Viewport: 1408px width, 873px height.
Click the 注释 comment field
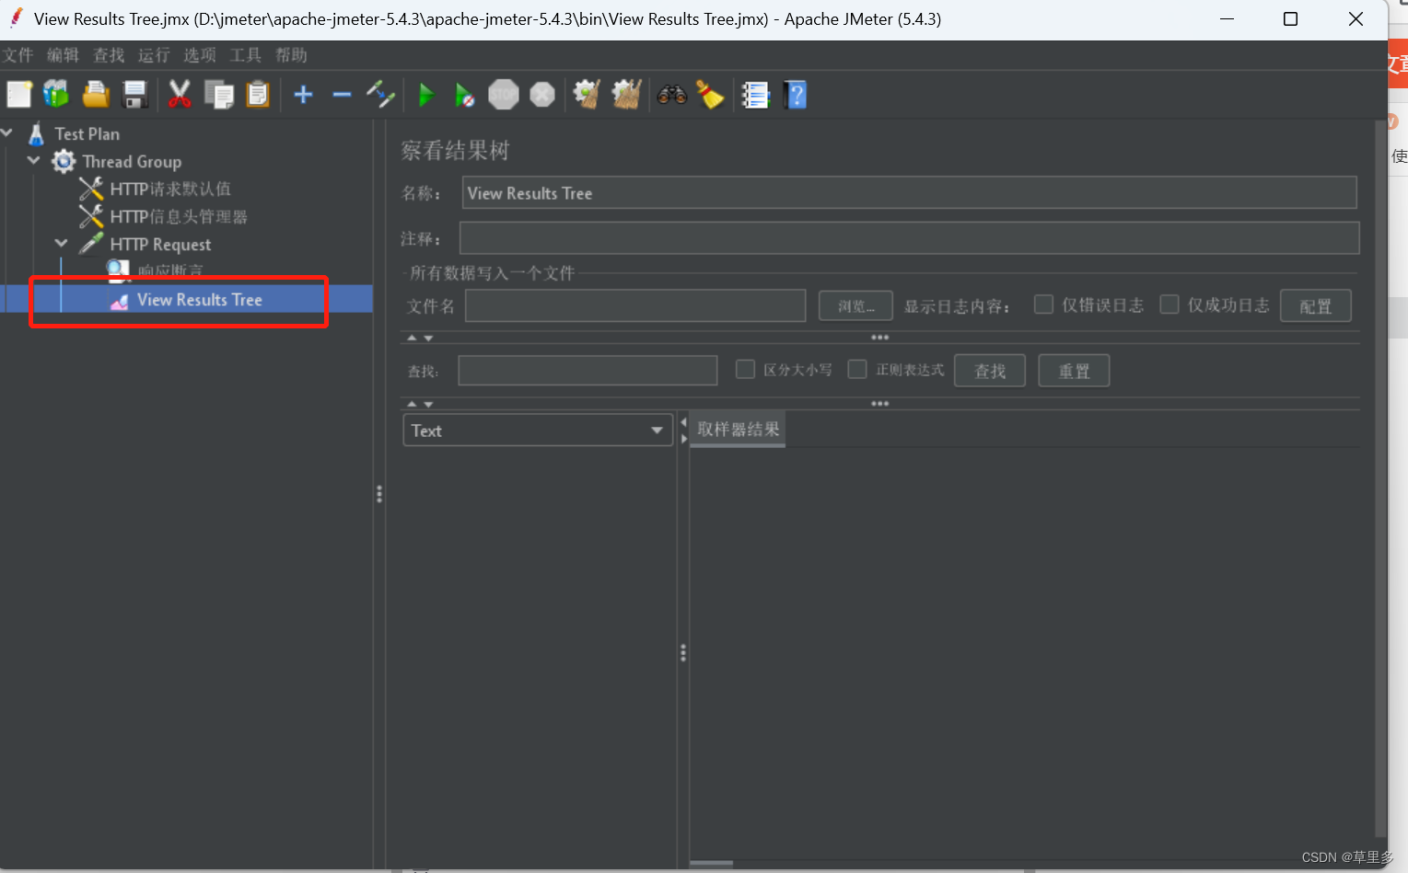click(x=909, y=238)
